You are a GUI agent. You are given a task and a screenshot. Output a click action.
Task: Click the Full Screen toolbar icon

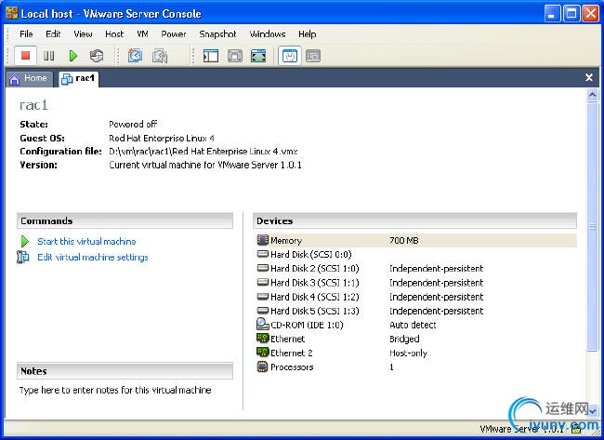[x=258, y=56]
